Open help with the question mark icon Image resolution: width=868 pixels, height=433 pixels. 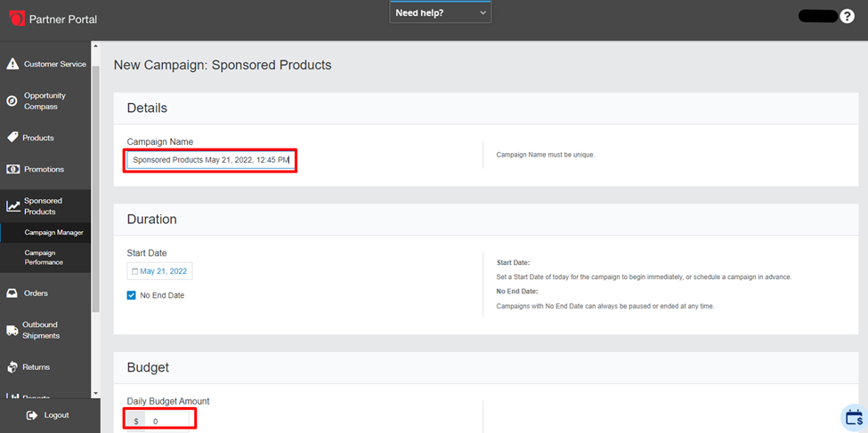(847, 17)
